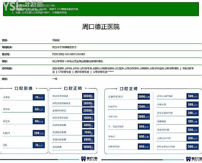
Task: Click the 口腔影像 section heading
Action: click(x=24, y=88)
